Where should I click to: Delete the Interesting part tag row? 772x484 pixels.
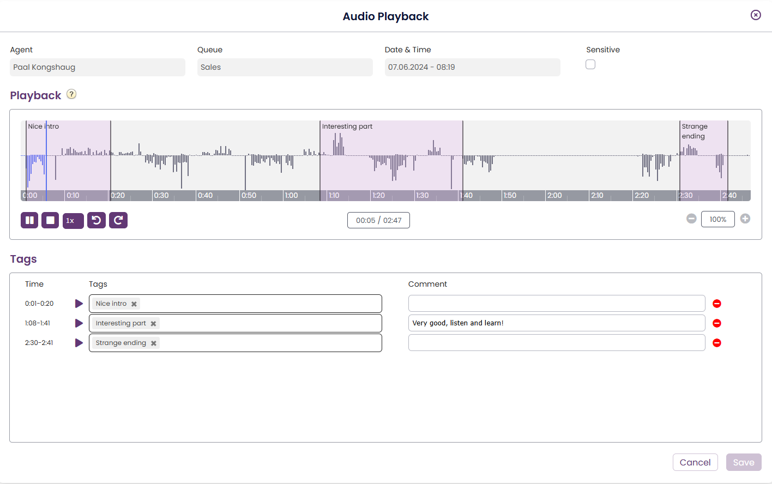(717, 323)
